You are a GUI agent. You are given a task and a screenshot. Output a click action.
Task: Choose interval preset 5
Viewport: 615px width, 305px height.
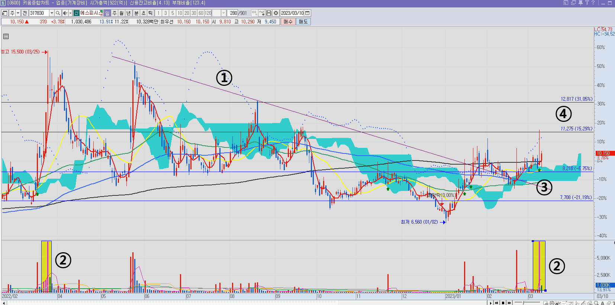click(173, 13)
